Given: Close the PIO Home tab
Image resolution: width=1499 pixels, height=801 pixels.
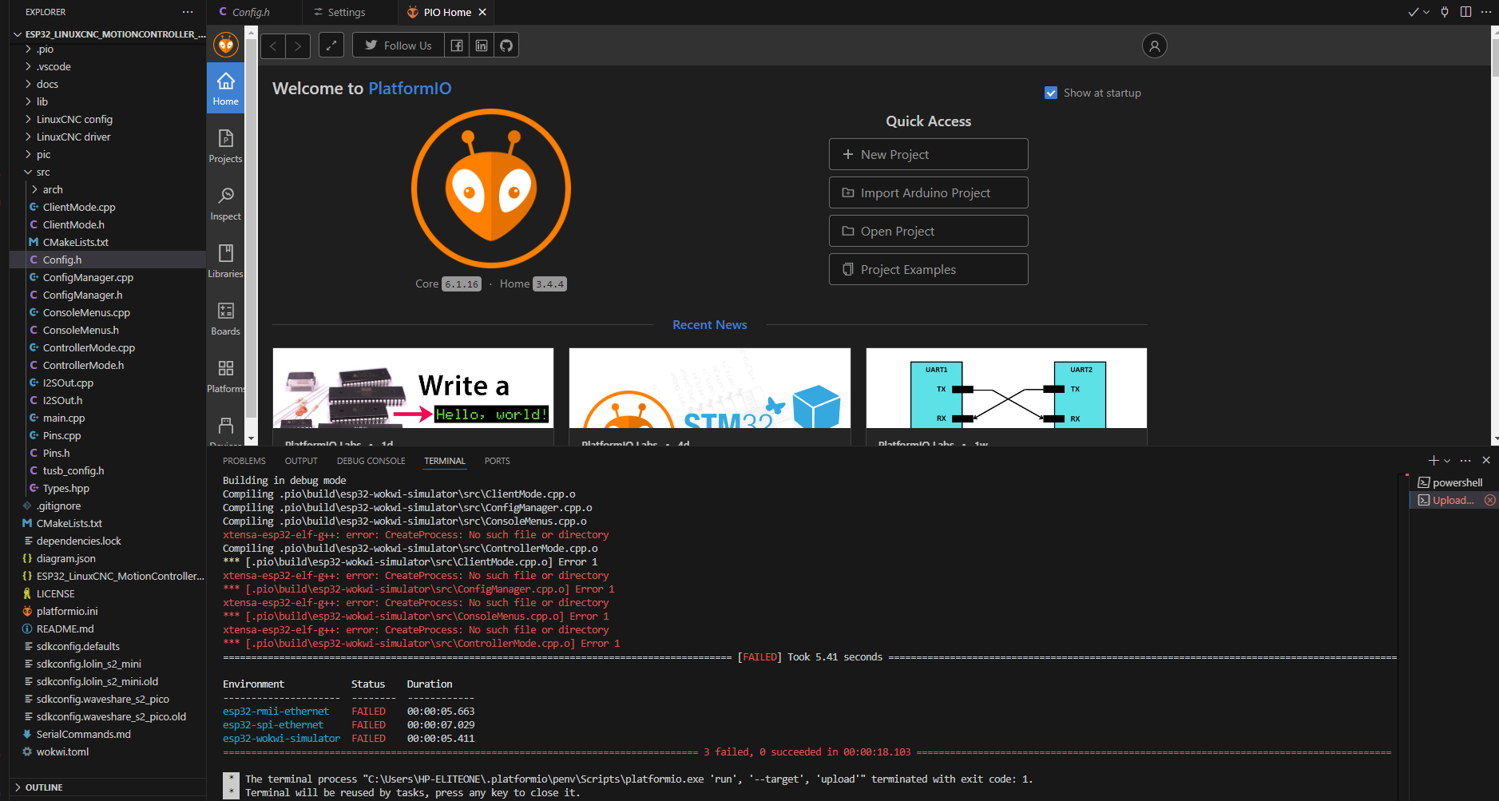Looking at the screenshot, I should pyautogui.click(x=482, y=12).
